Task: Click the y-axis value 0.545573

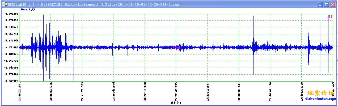Action: 11,27
